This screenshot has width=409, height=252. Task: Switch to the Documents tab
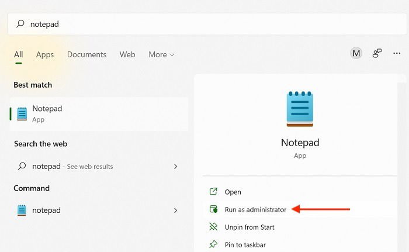[86, 54]
